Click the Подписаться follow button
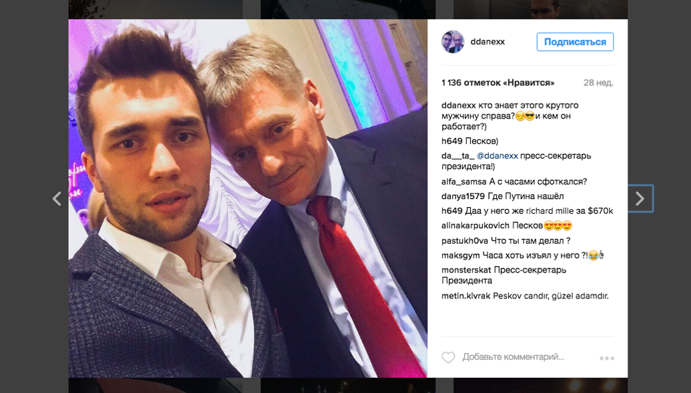 575,42
